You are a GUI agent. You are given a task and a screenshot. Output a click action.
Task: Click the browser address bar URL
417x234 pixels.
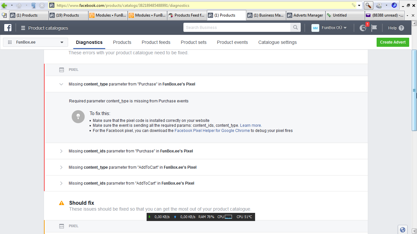(123, 6)
